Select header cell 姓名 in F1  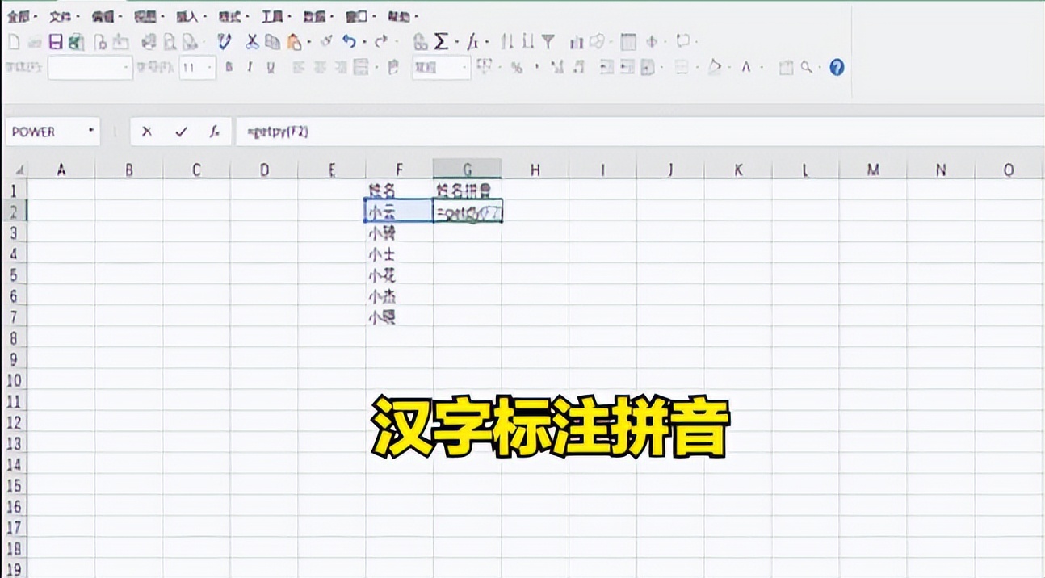coord(399,191)
